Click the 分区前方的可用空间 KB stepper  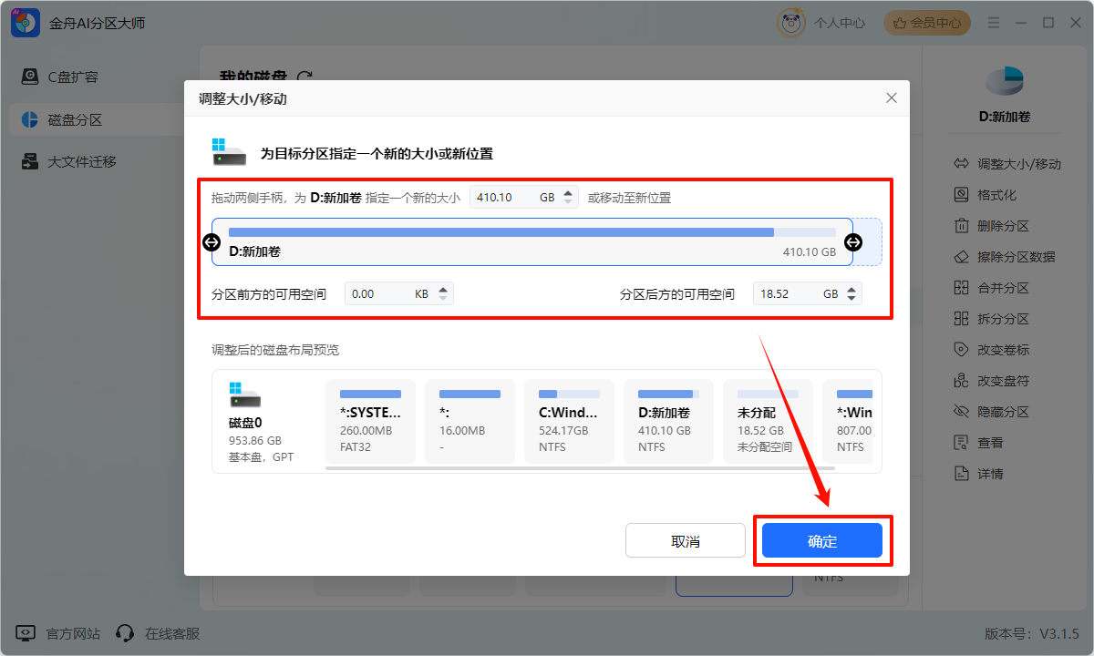443,294
